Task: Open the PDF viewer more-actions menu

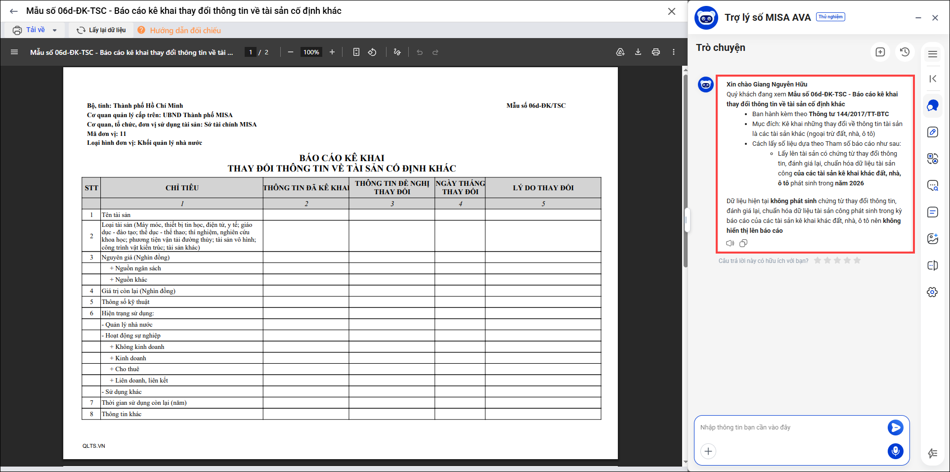Action: 674,52
